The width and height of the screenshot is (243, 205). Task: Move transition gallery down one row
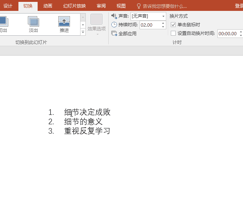click(83, 25)
